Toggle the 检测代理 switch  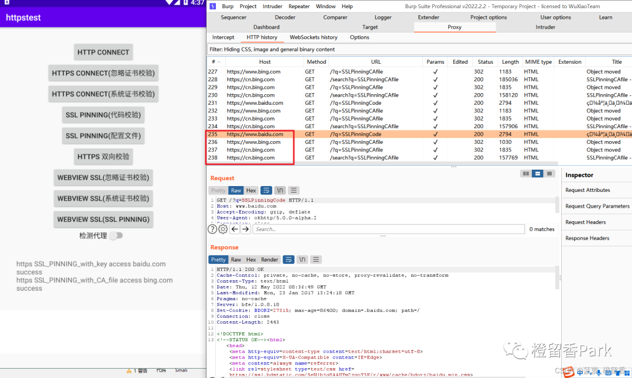pyautogui.click(x=116, y=235)
